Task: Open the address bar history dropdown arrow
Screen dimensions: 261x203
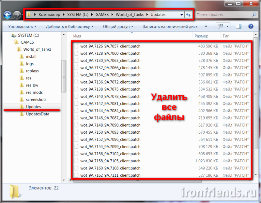Action: click(182, 15)
